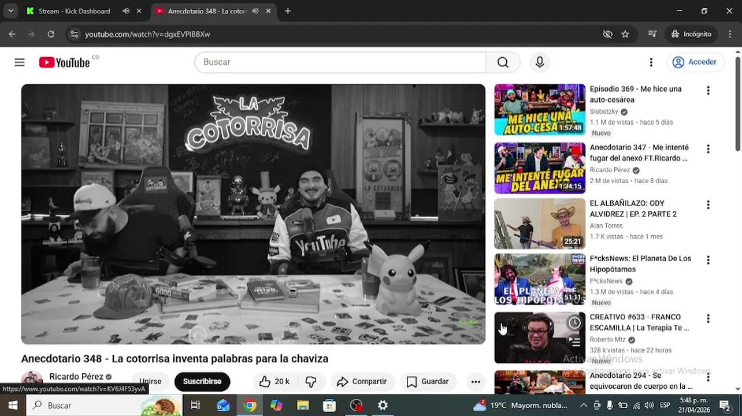Image resolution: width=742 pixels, height=416 pixels.
Task: Click the Slobotzky channel name
Action: pos(604,112)
